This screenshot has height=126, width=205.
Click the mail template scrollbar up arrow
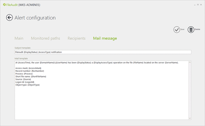190,62
